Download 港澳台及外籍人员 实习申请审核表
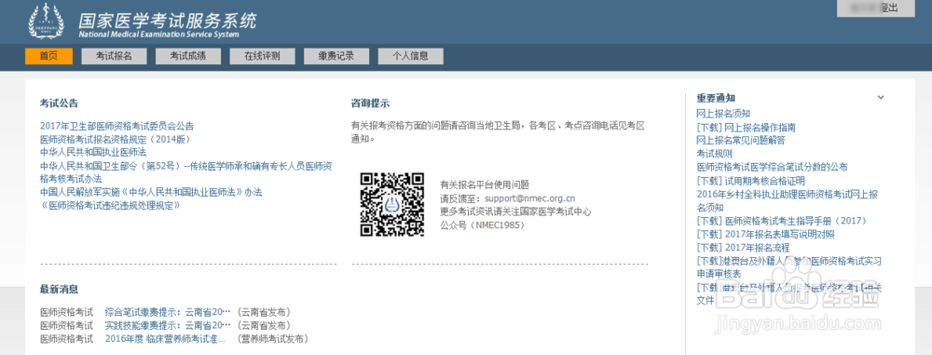The width and height of the screenshot is (932, 355). (788, 267)
